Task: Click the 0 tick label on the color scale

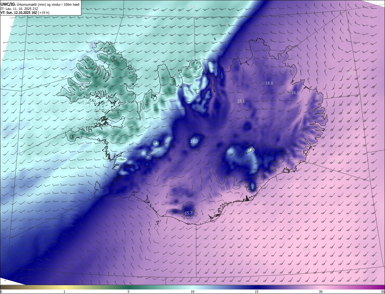Action: 1,292
